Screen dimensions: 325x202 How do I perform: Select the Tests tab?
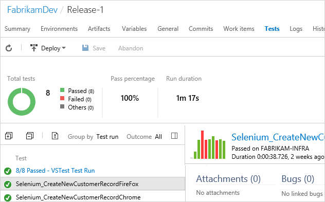point(272,29)
